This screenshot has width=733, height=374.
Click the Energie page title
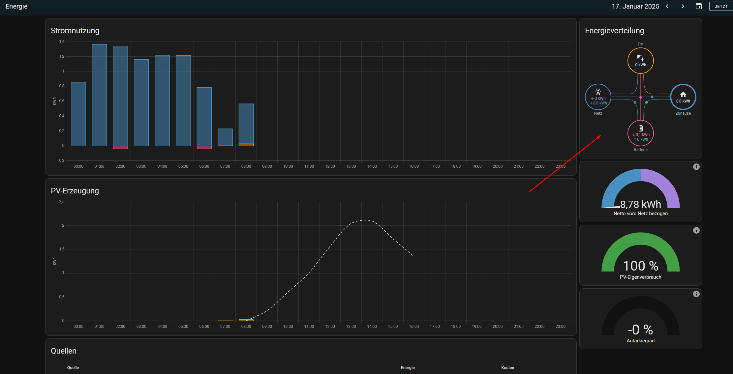click(16, 6)
